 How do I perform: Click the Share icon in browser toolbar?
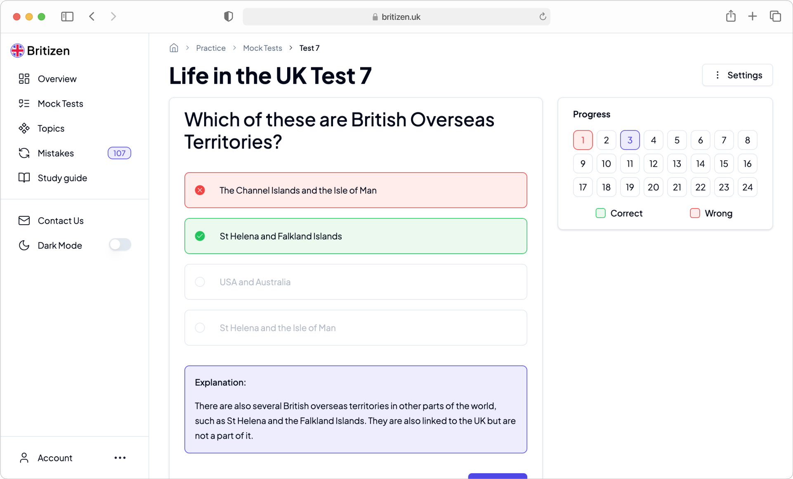point(731,16)
